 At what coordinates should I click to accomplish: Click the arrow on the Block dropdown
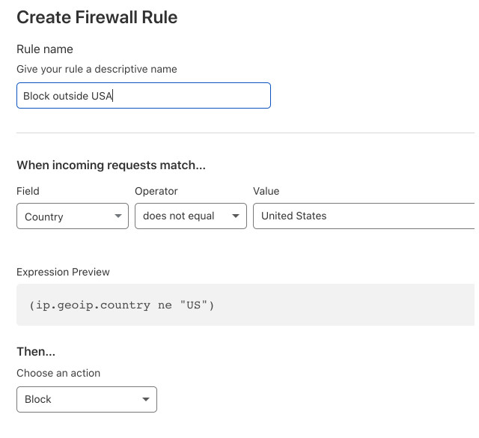[145, 400]
